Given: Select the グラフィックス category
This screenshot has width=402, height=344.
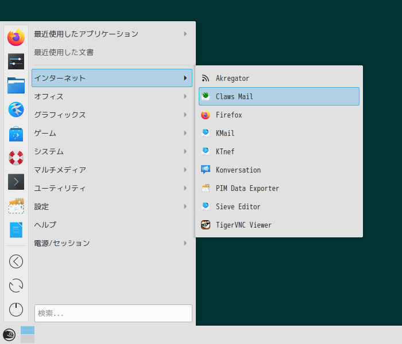Looking at the screenshot, I should 112,115.
